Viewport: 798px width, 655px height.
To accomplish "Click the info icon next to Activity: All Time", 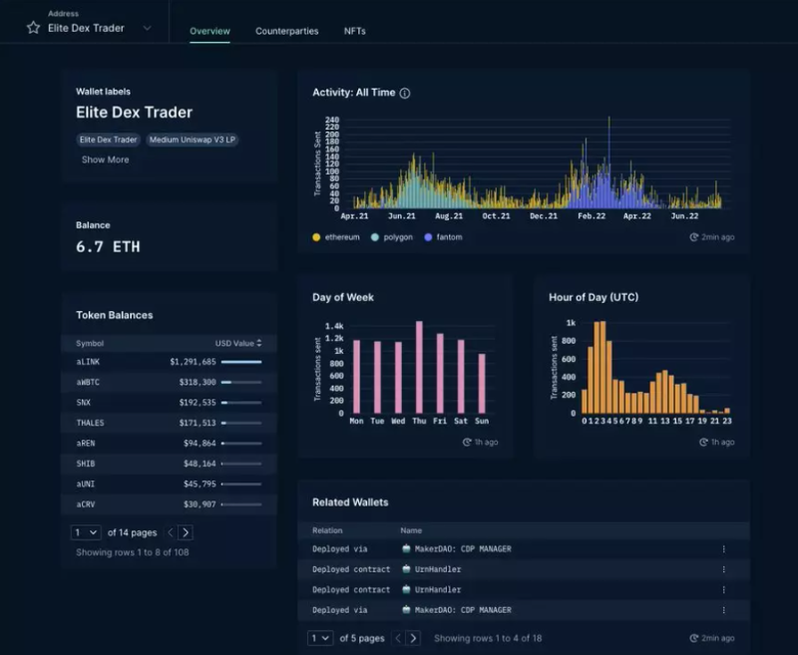I will coord(405,93).
